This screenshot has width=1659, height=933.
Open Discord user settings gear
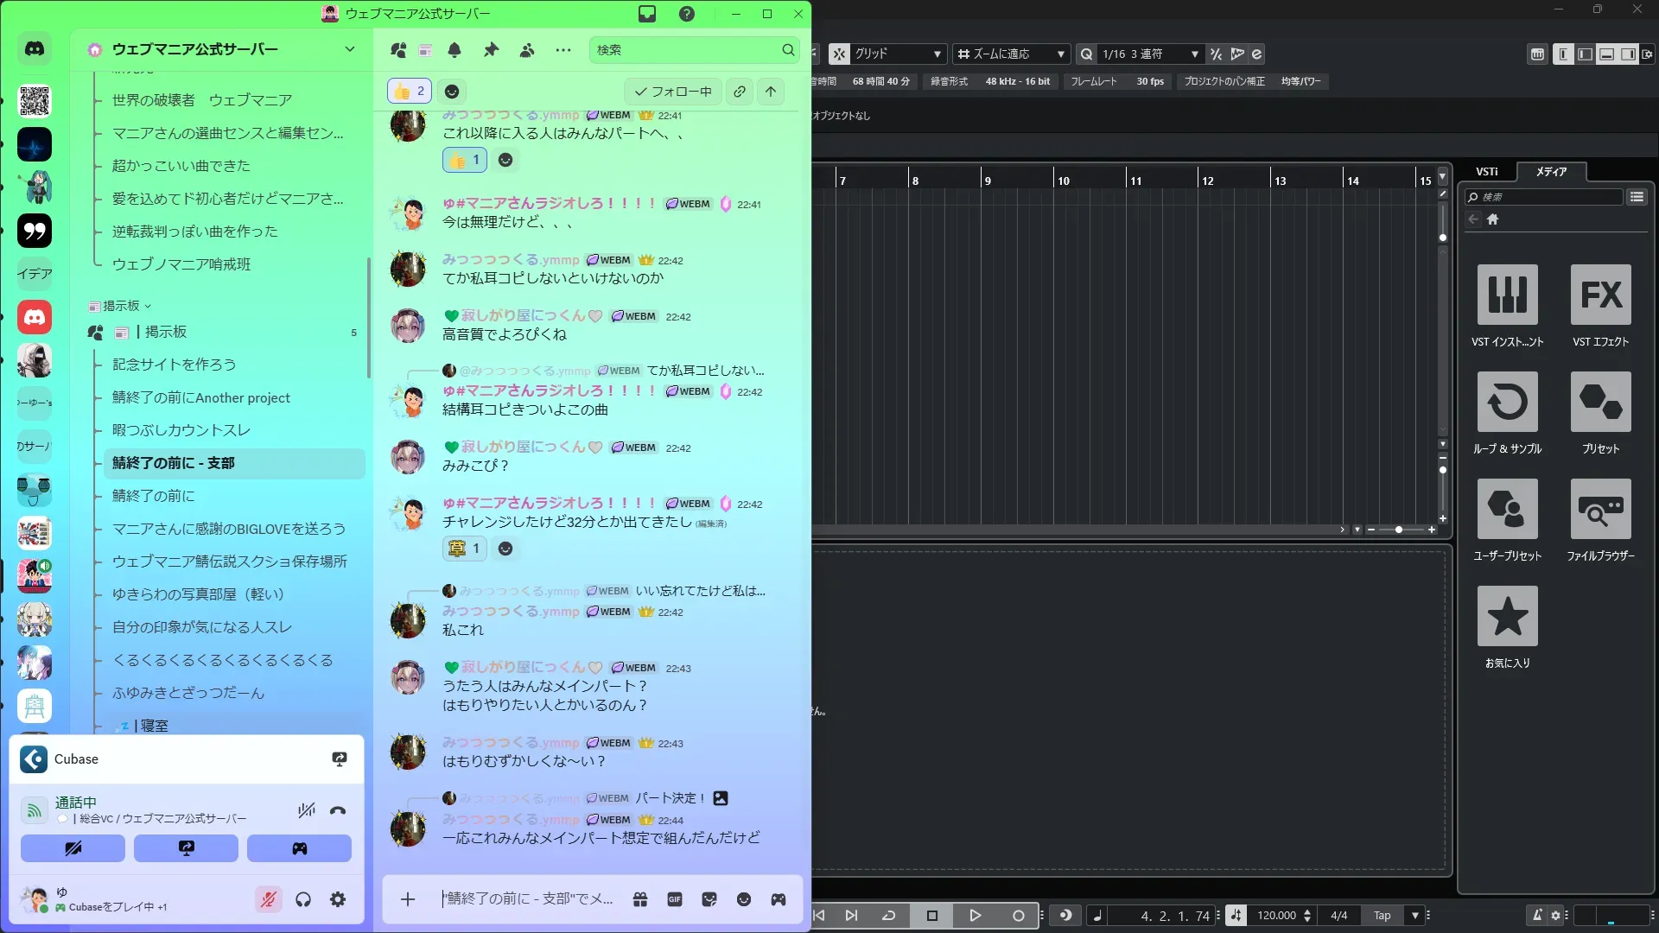pos(338,899)
